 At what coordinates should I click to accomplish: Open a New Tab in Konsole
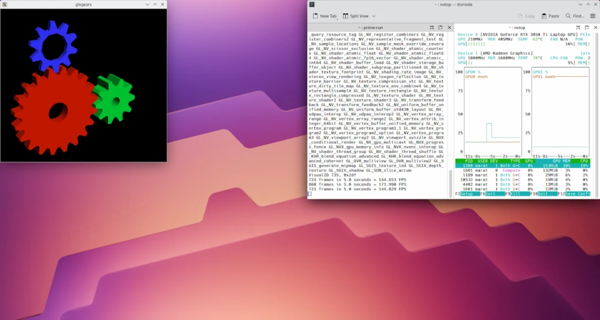[324, 16]
